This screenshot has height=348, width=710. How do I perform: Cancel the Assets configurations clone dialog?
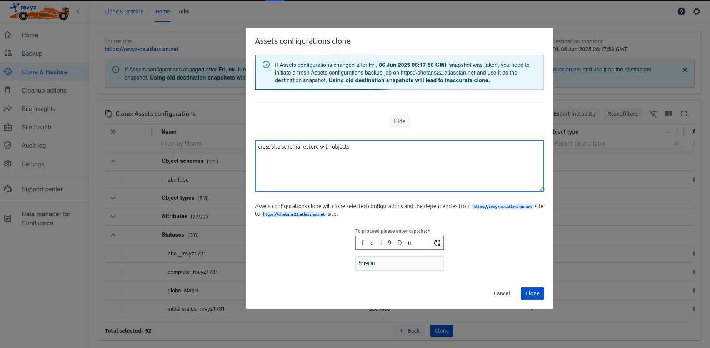pos(502,293)
